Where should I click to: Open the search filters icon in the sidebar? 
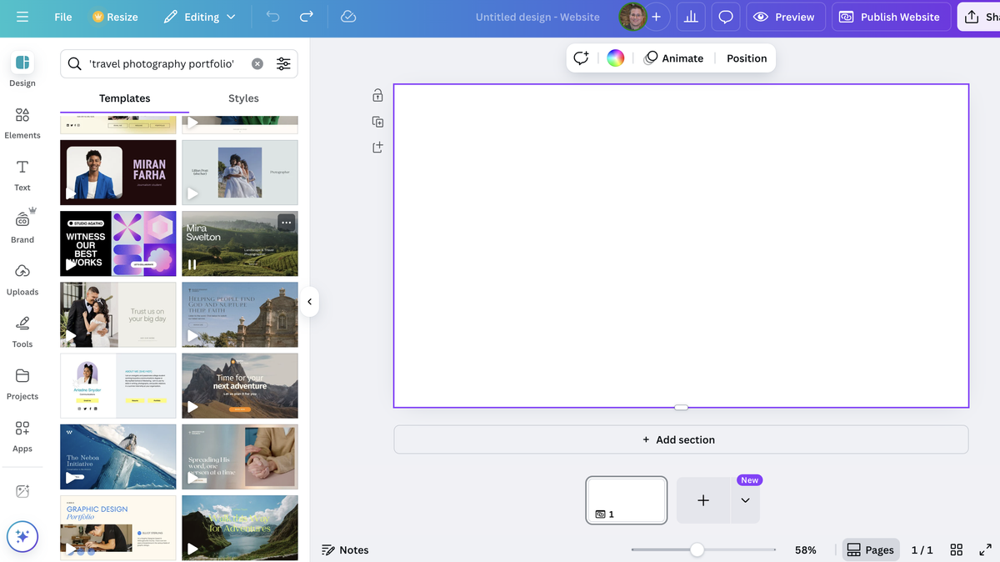point(283,63)
